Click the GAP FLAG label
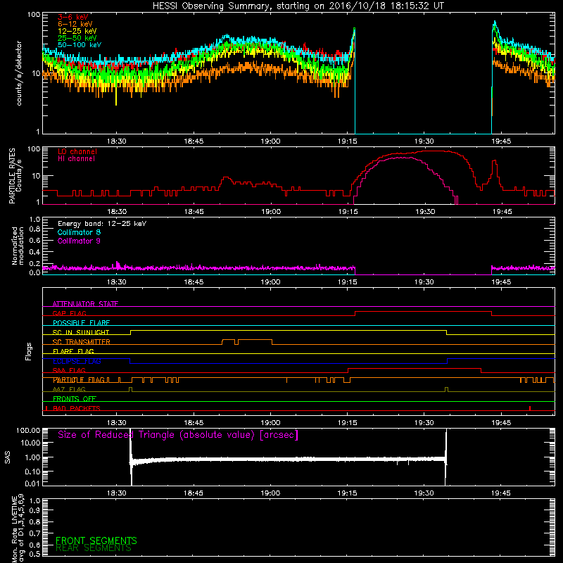Screen dimensions: 563x563 [x=69, y=313]
